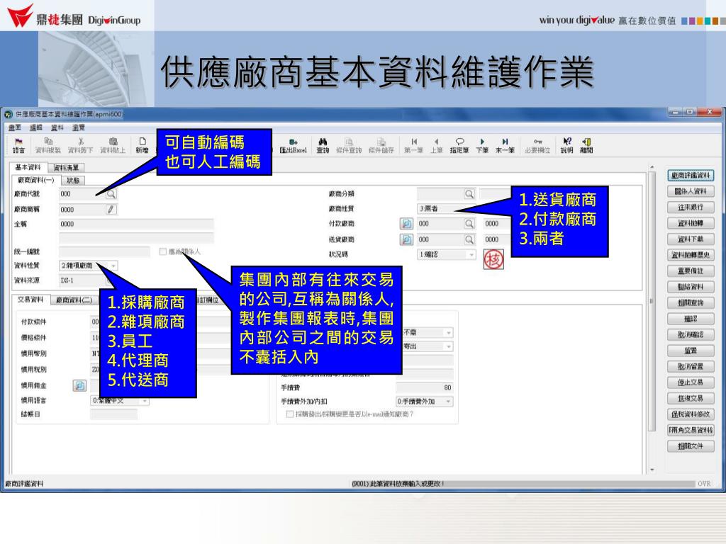The width and height of the screenshot is (726, 544).
Task: Open the 廠商性質 3:兩者 combo box
Action: (x=447, y=209)
